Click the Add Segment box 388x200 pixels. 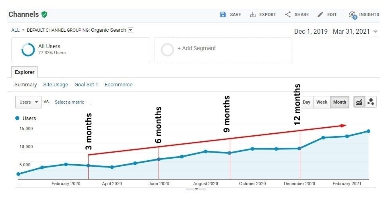[x=223, y=50]
